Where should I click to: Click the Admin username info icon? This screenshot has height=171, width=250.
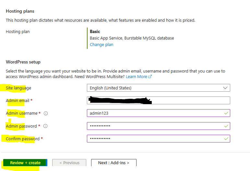tap(46, 113)
